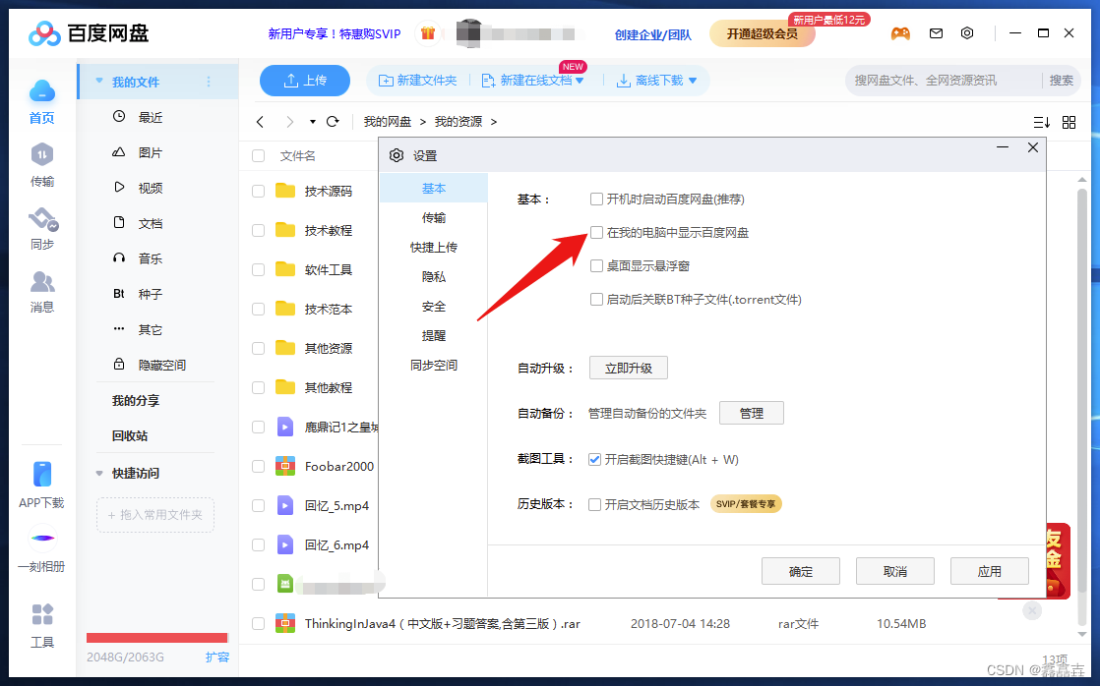Uncheck 开启截图快捷键 checkbox

[x=594, y=460]
